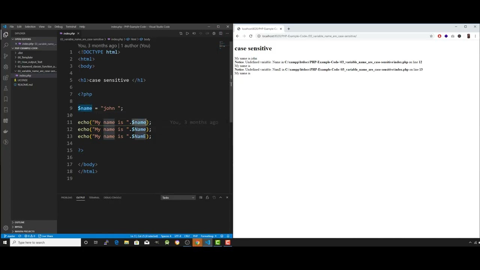Screen dimensions: 480x270
Task: Click the CRLF line ending in status bar
Action: click(187, 236)
